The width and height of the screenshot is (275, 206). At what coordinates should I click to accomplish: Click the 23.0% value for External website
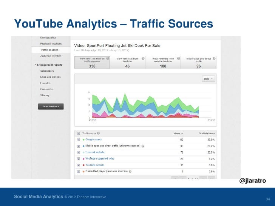[211, 152]
